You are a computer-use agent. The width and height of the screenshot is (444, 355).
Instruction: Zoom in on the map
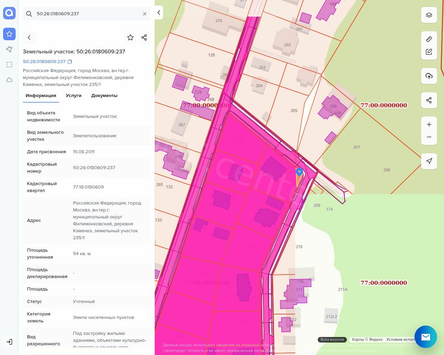pos(429,124)
